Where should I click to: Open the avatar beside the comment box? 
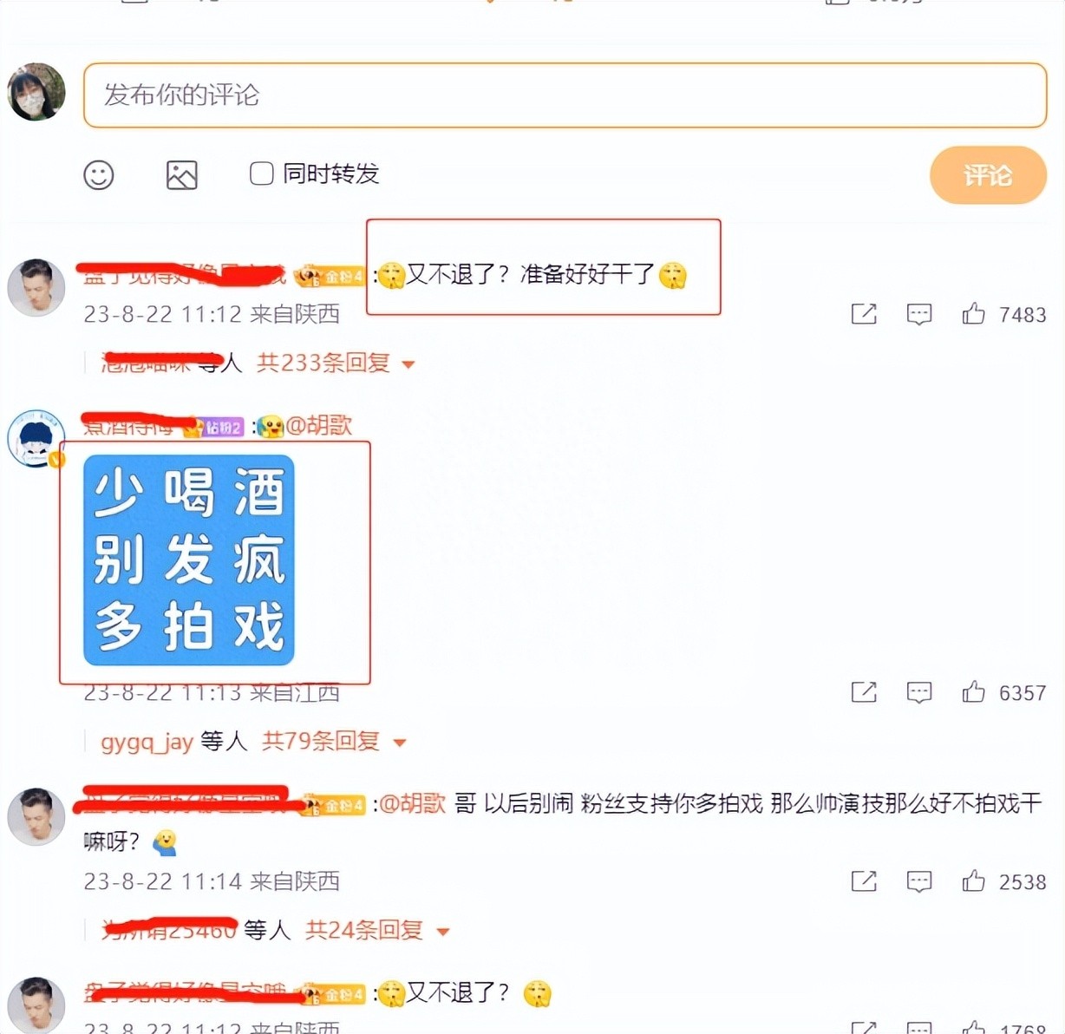point(36,92)
